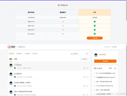The width and height of the screenshot is (127, 96).
Task: Click the cs1234123 username in the top header
Action: coord(107,47)
